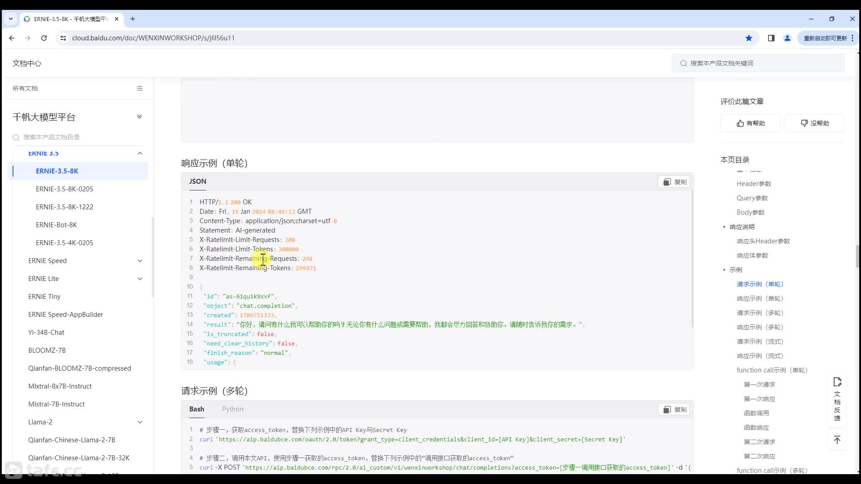Open Qianfan-BLOOMZ-7B-compressed doc page
This screenshot has width=861, height=484.
click(79, 368)
